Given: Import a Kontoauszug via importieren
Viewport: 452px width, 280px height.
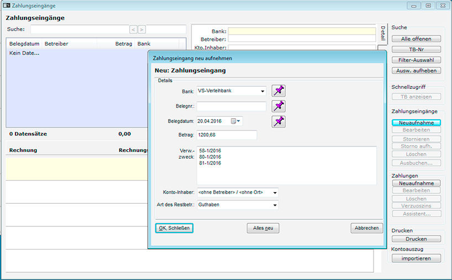Looking at the screenshot, I should 416,258.
